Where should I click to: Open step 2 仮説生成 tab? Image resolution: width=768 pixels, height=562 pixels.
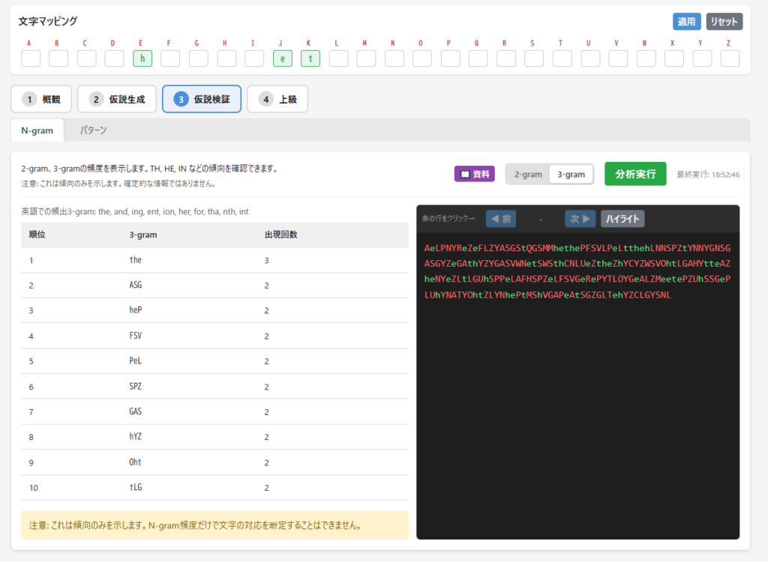(x=117, y=99)
